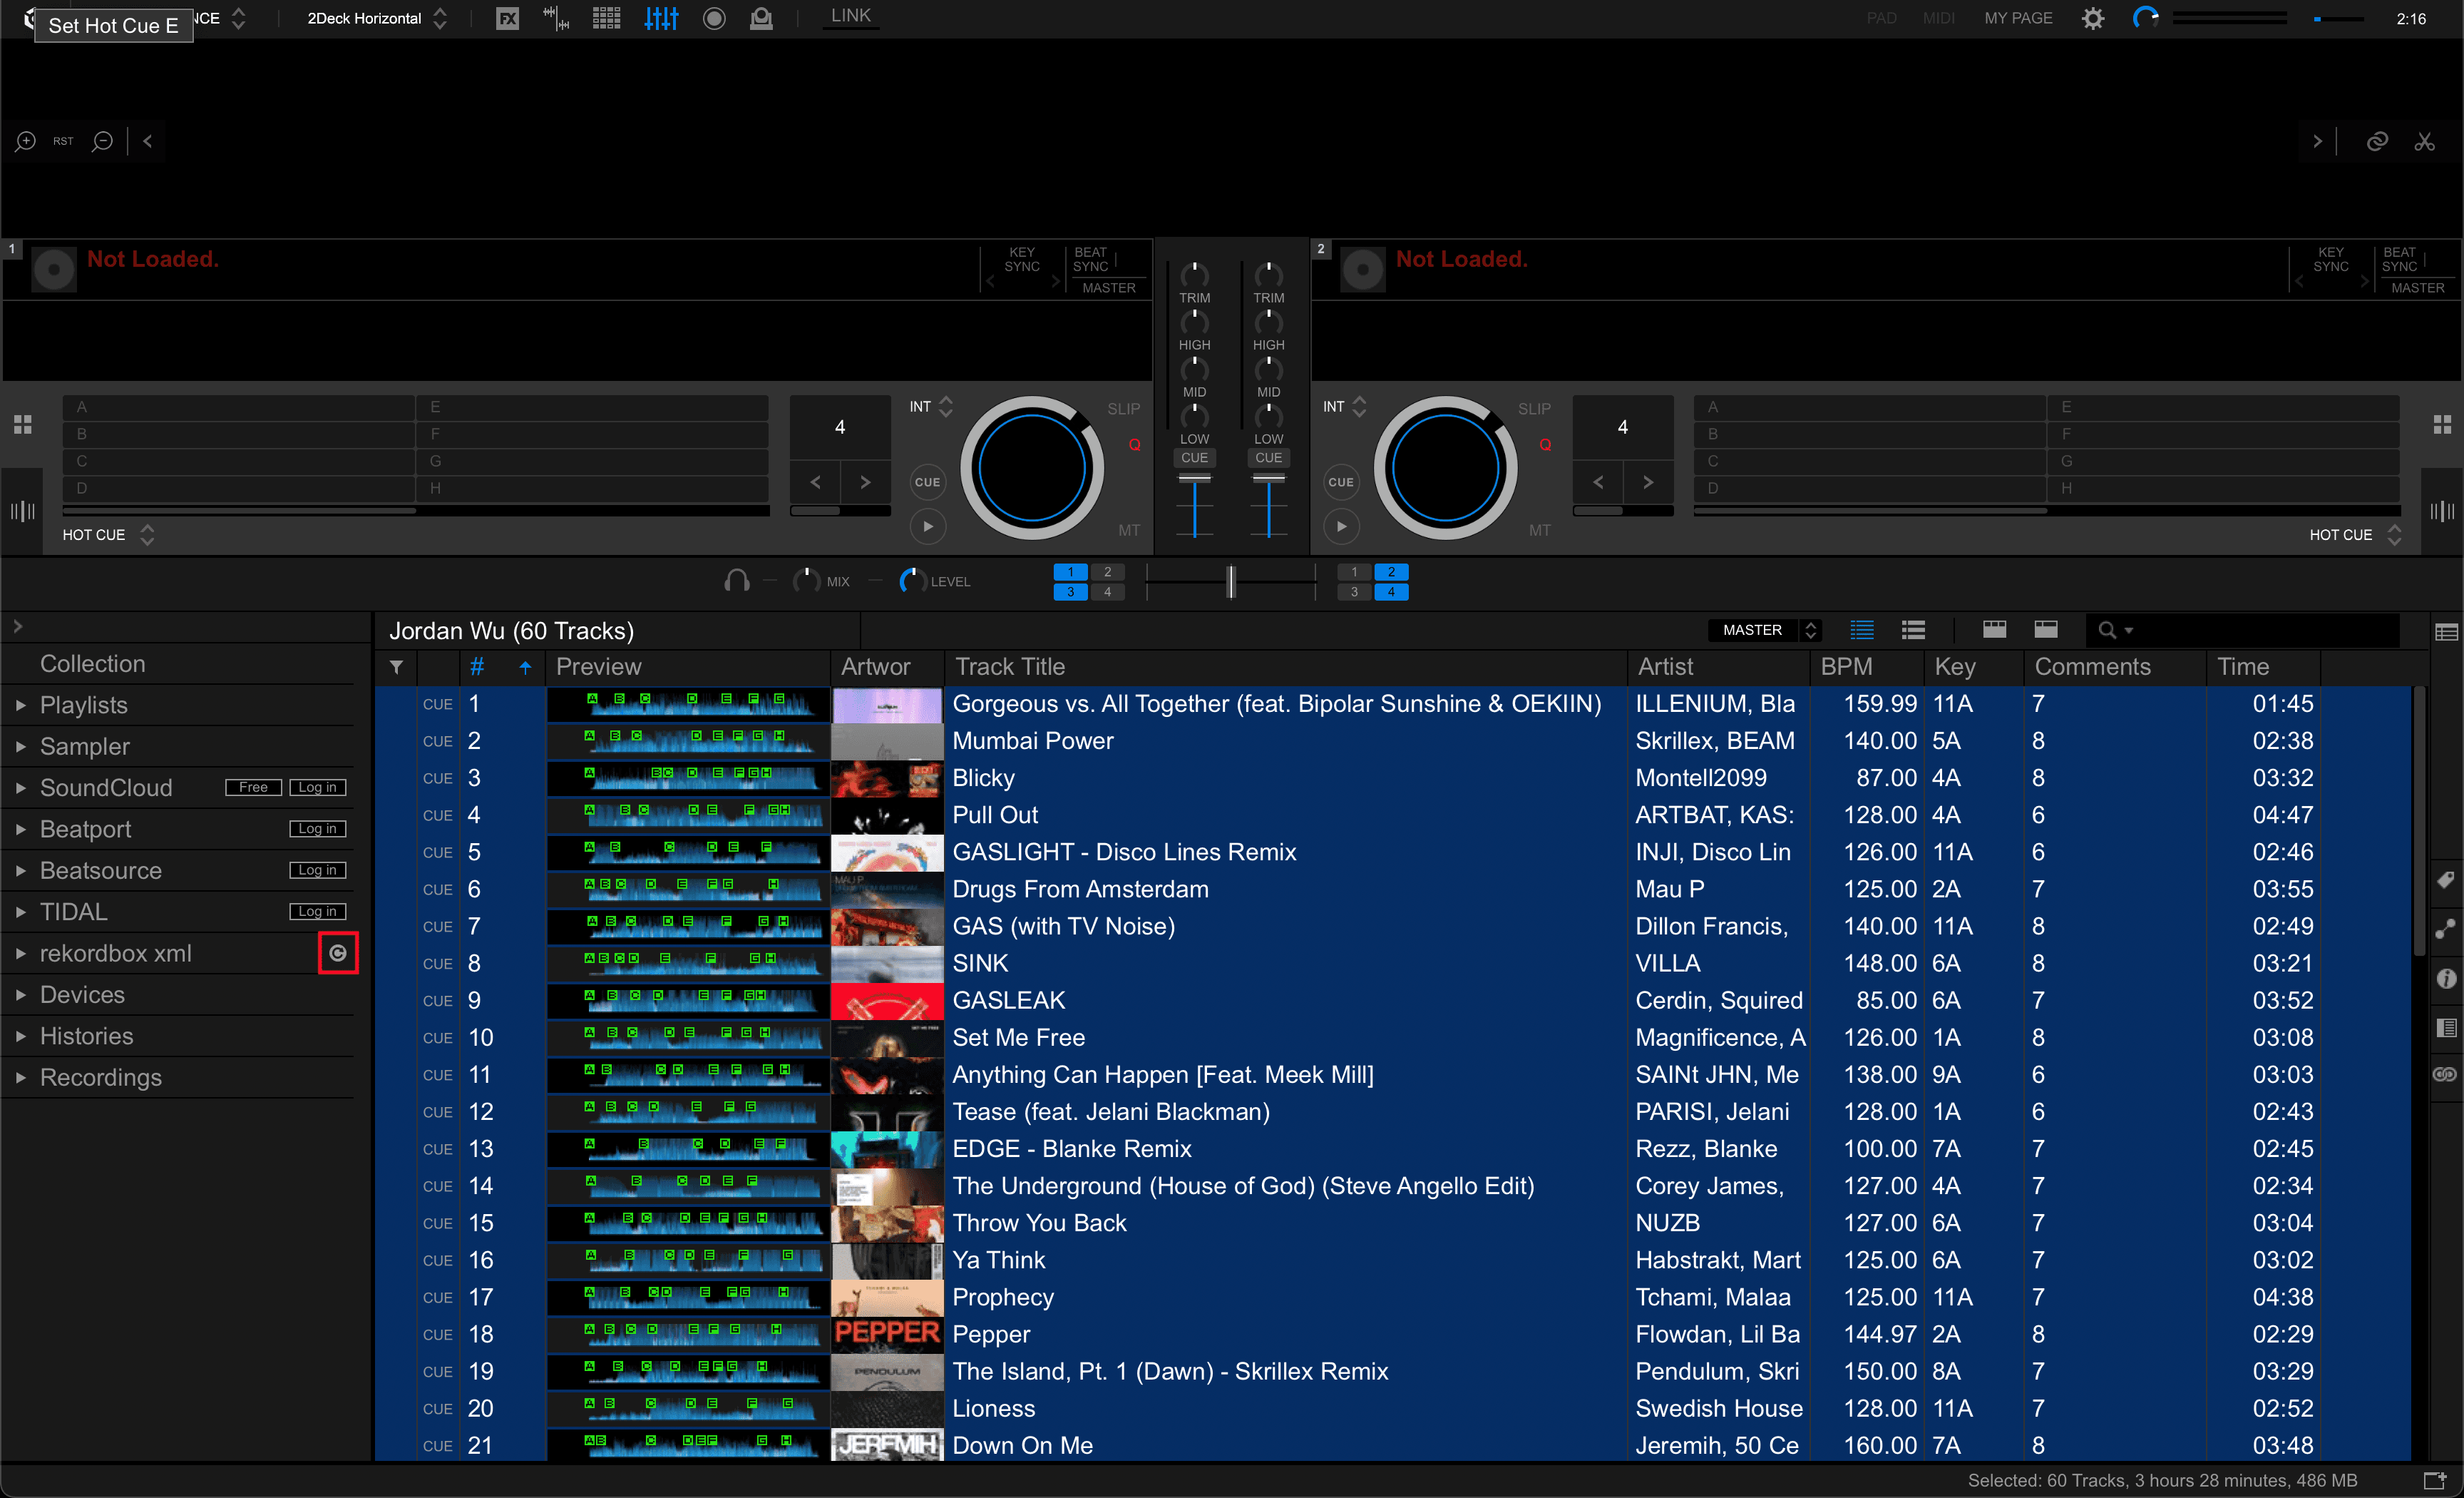Expand the Histories tree item
The width and height of the screenshot is (2464, 1498).
(21, 1036)
